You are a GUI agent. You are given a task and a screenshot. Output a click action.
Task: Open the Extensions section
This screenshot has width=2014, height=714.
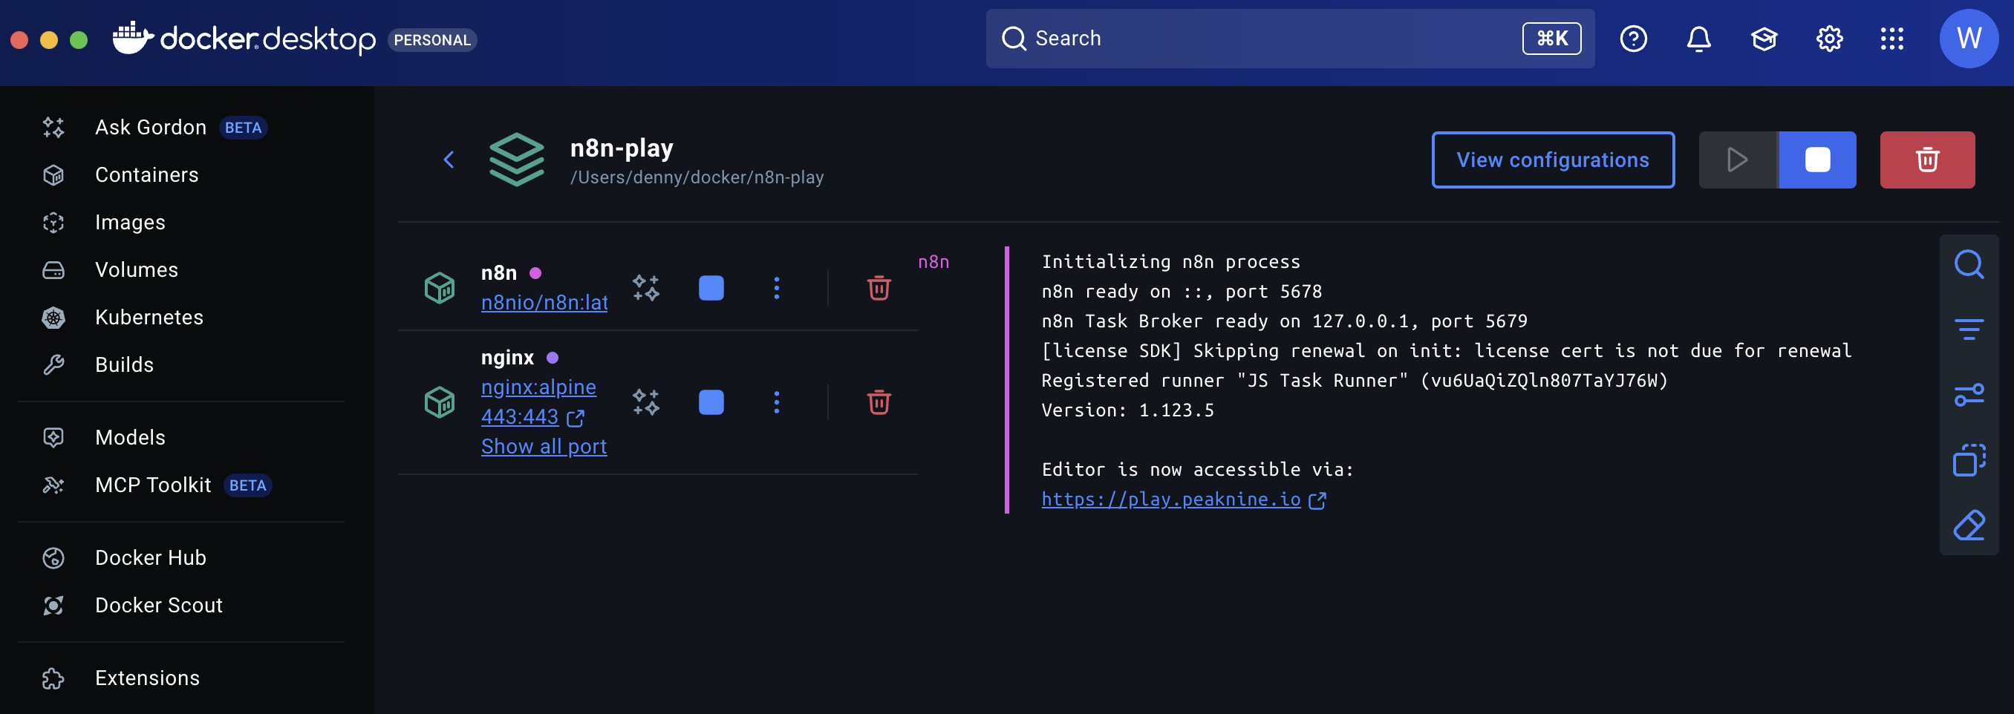(147, 678)
